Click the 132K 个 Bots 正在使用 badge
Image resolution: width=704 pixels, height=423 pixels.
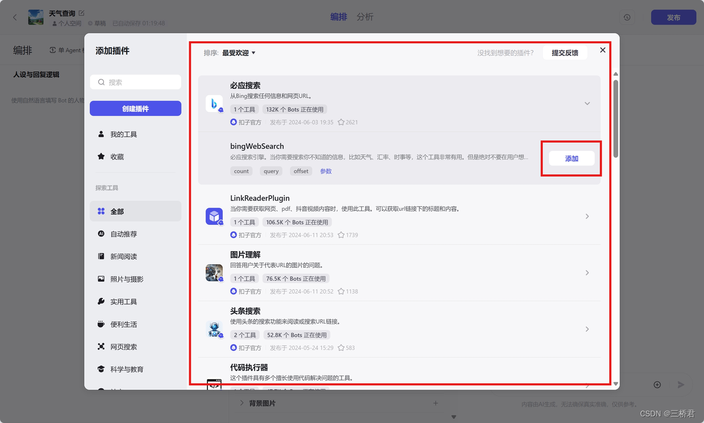click(295, 109)
